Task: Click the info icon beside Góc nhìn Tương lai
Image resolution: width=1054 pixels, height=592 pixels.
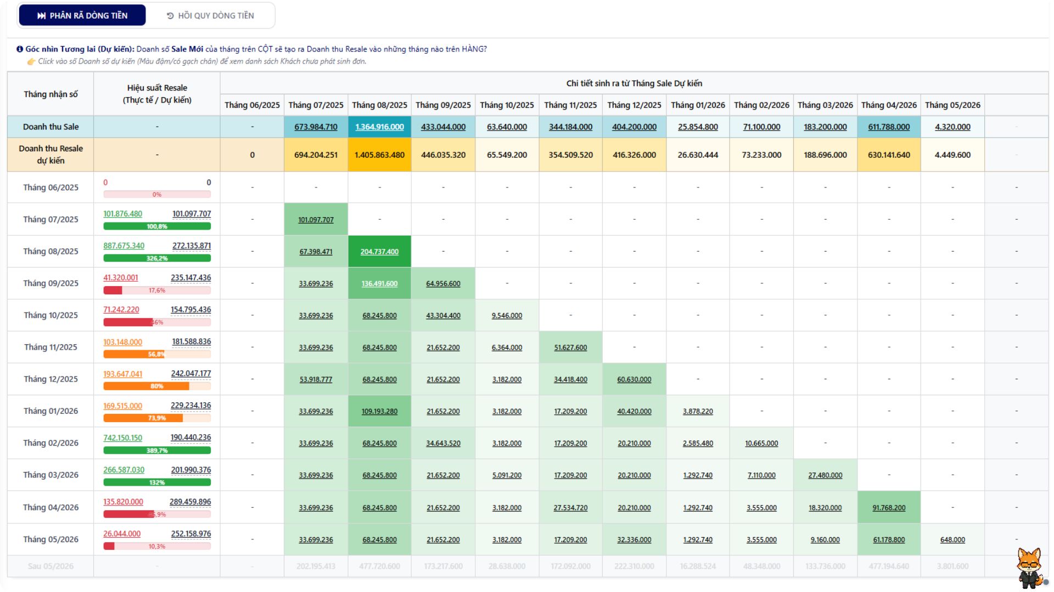Action: pos(20,49)
